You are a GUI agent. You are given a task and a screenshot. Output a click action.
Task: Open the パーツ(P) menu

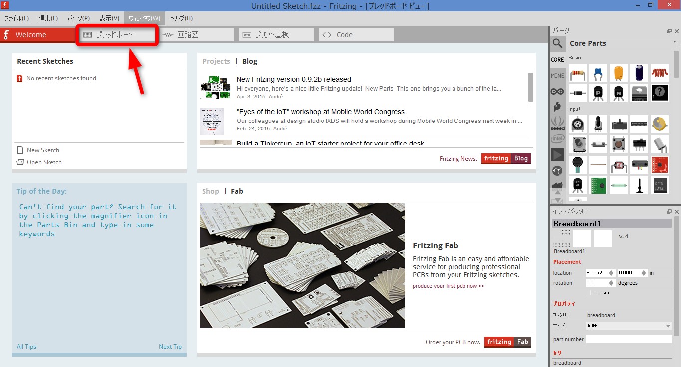pos(79,18)
